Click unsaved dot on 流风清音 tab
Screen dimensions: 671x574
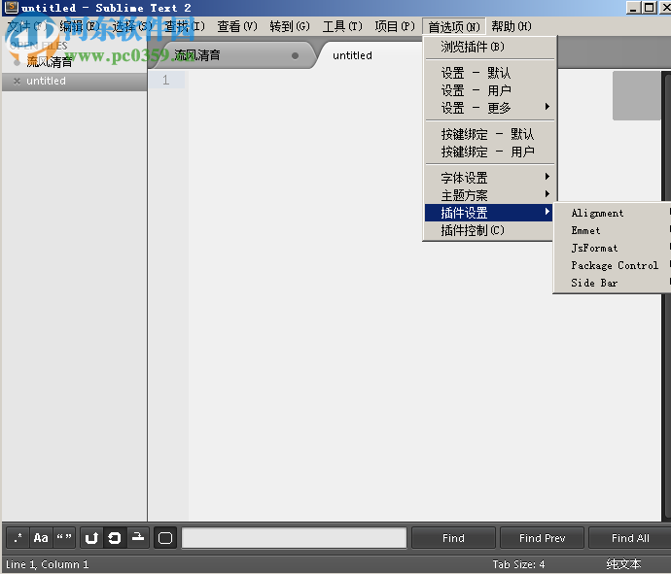coord(295,55)
